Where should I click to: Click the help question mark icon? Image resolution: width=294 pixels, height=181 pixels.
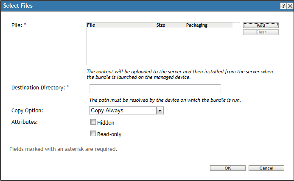[283, 6]
